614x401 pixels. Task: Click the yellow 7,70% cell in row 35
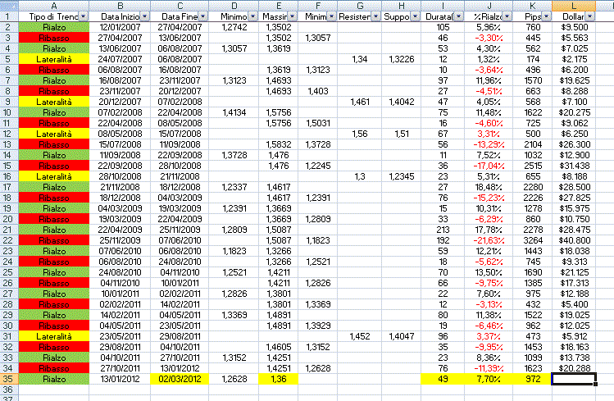pyautogui.click(x=489, y=379)
